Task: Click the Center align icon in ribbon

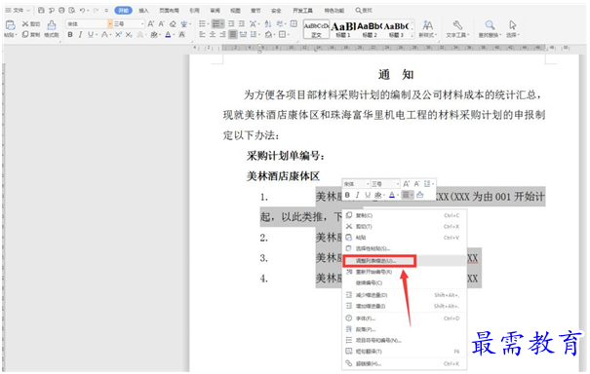Action: pos(213,35)
